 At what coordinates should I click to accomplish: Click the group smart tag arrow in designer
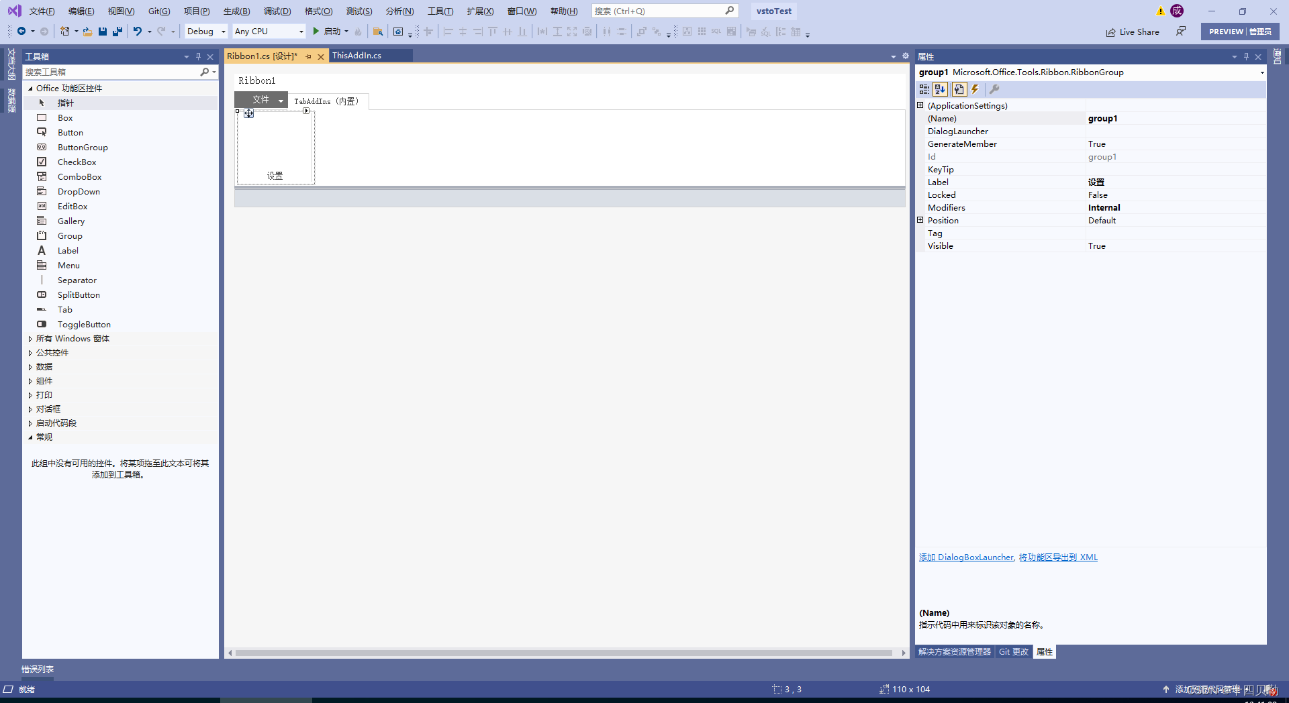306,111
